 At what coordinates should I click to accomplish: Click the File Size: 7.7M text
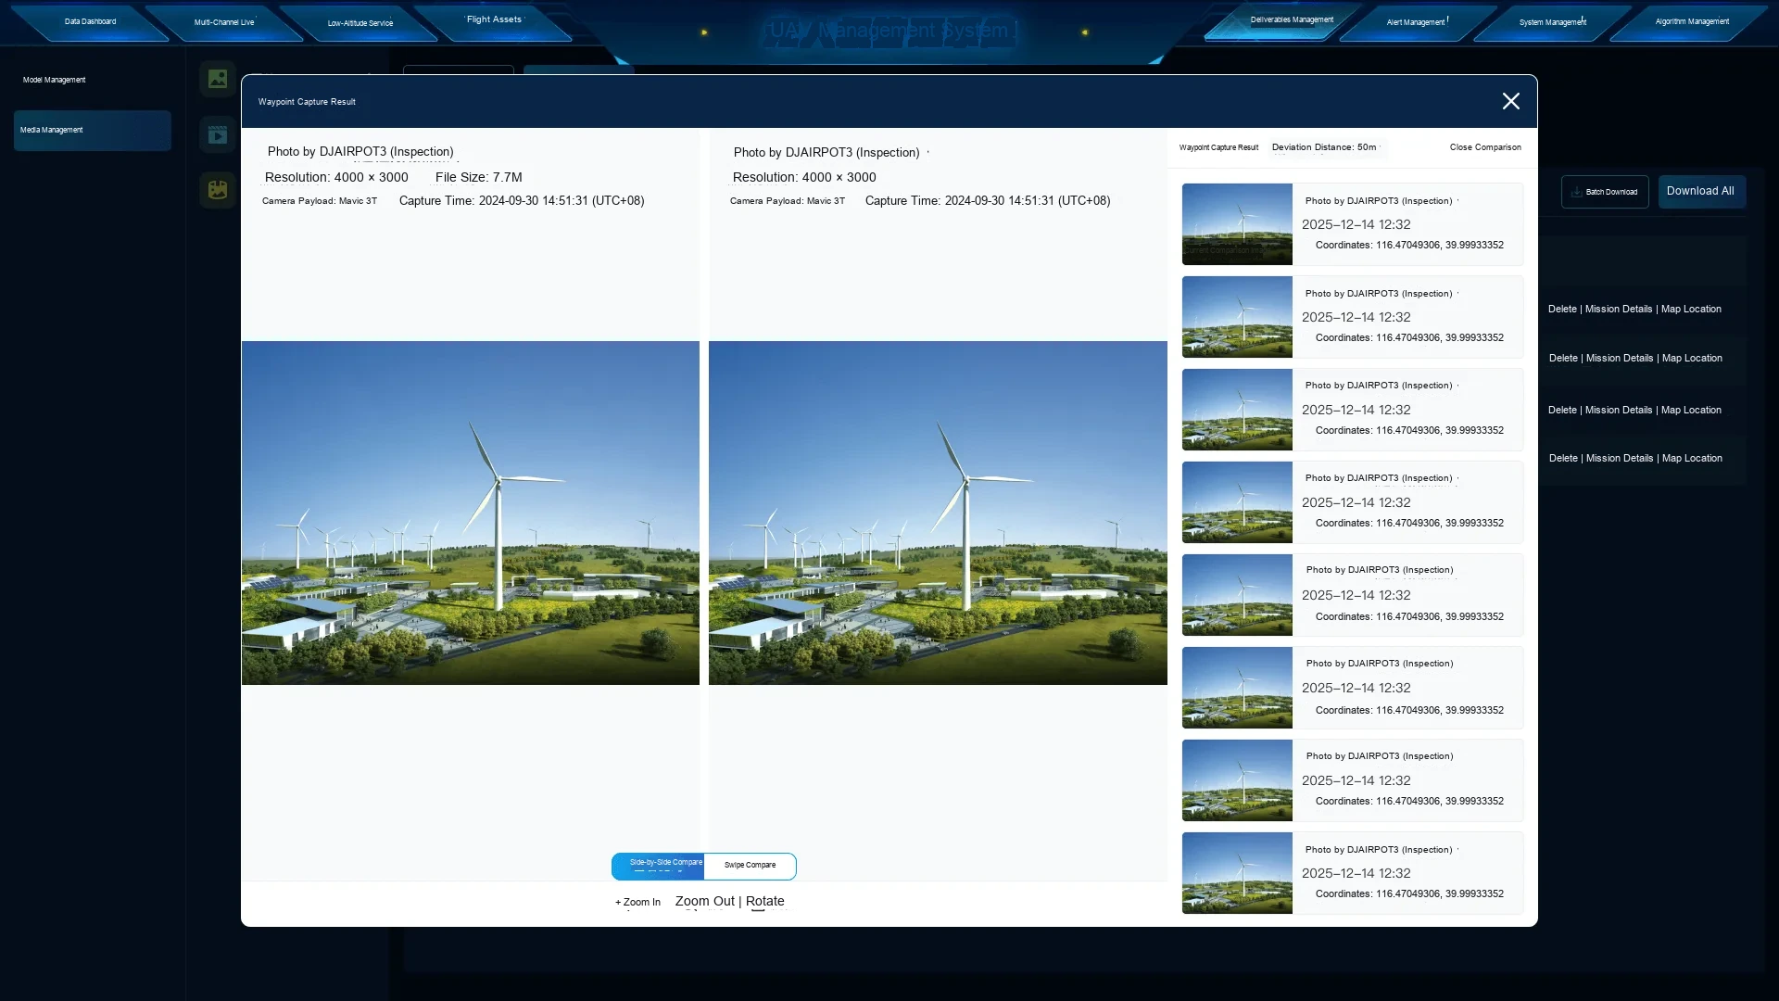[479, 177]
